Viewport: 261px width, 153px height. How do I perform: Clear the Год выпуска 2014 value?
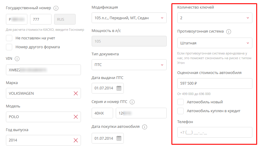[x=76, y=140]
